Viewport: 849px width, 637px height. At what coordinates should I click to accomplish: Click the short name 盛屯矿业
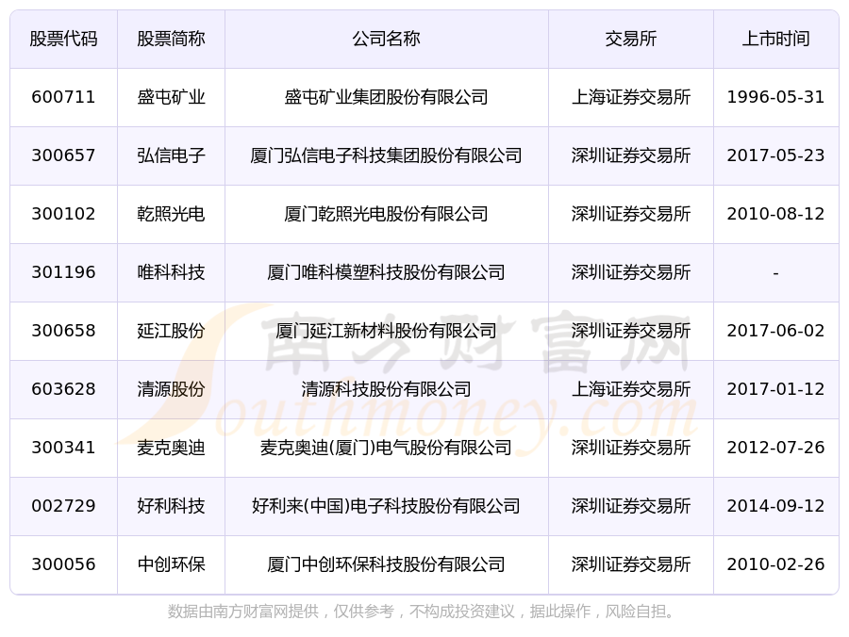point(171,97)
